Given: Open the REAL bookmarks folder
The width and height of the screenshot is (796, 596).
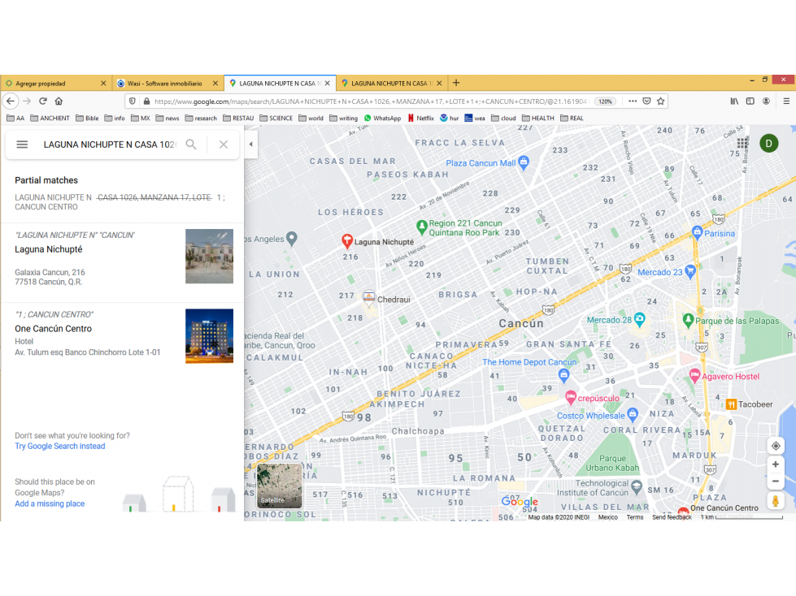Looking at the screenshot, I should point(572,118).
